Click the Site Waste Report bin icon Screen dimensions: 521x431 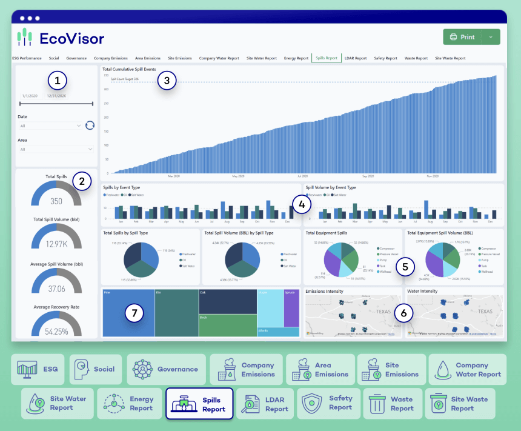[438, 403]
